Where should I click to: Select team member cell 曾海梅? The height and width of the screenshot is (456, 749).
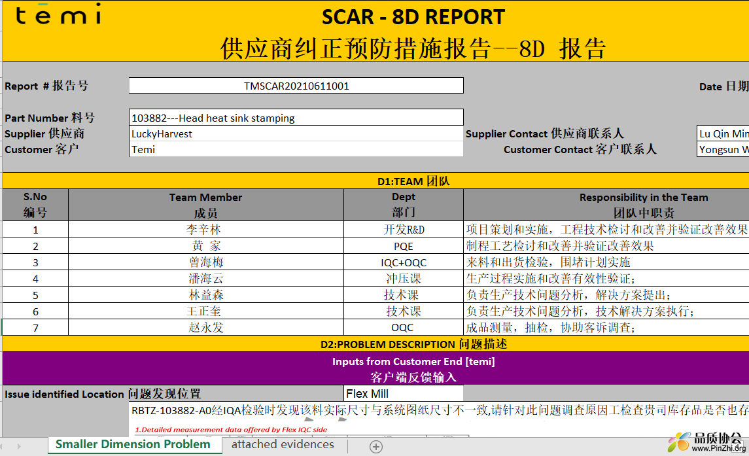click(x=206, y=262)
